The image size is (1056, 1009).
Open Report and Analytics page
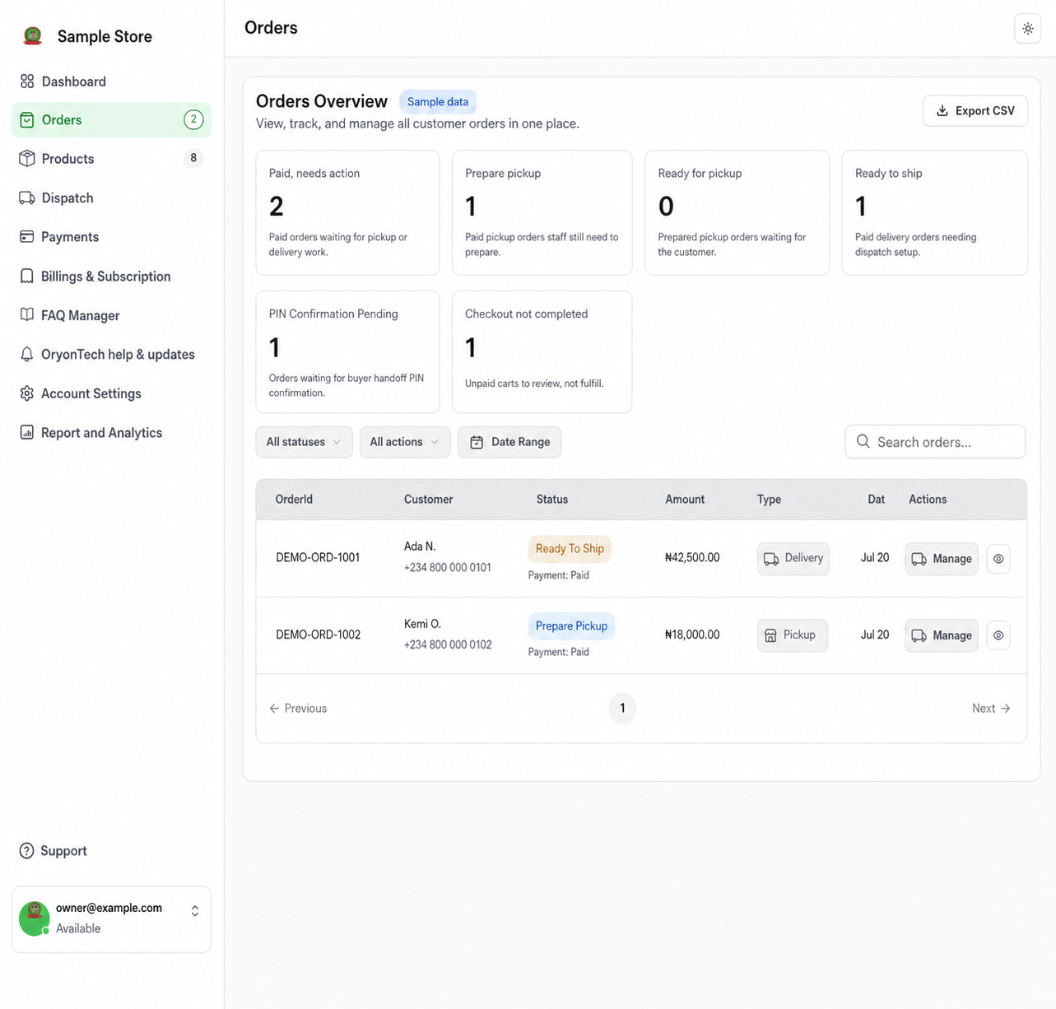pyautogui.click(x=111, y=433)
